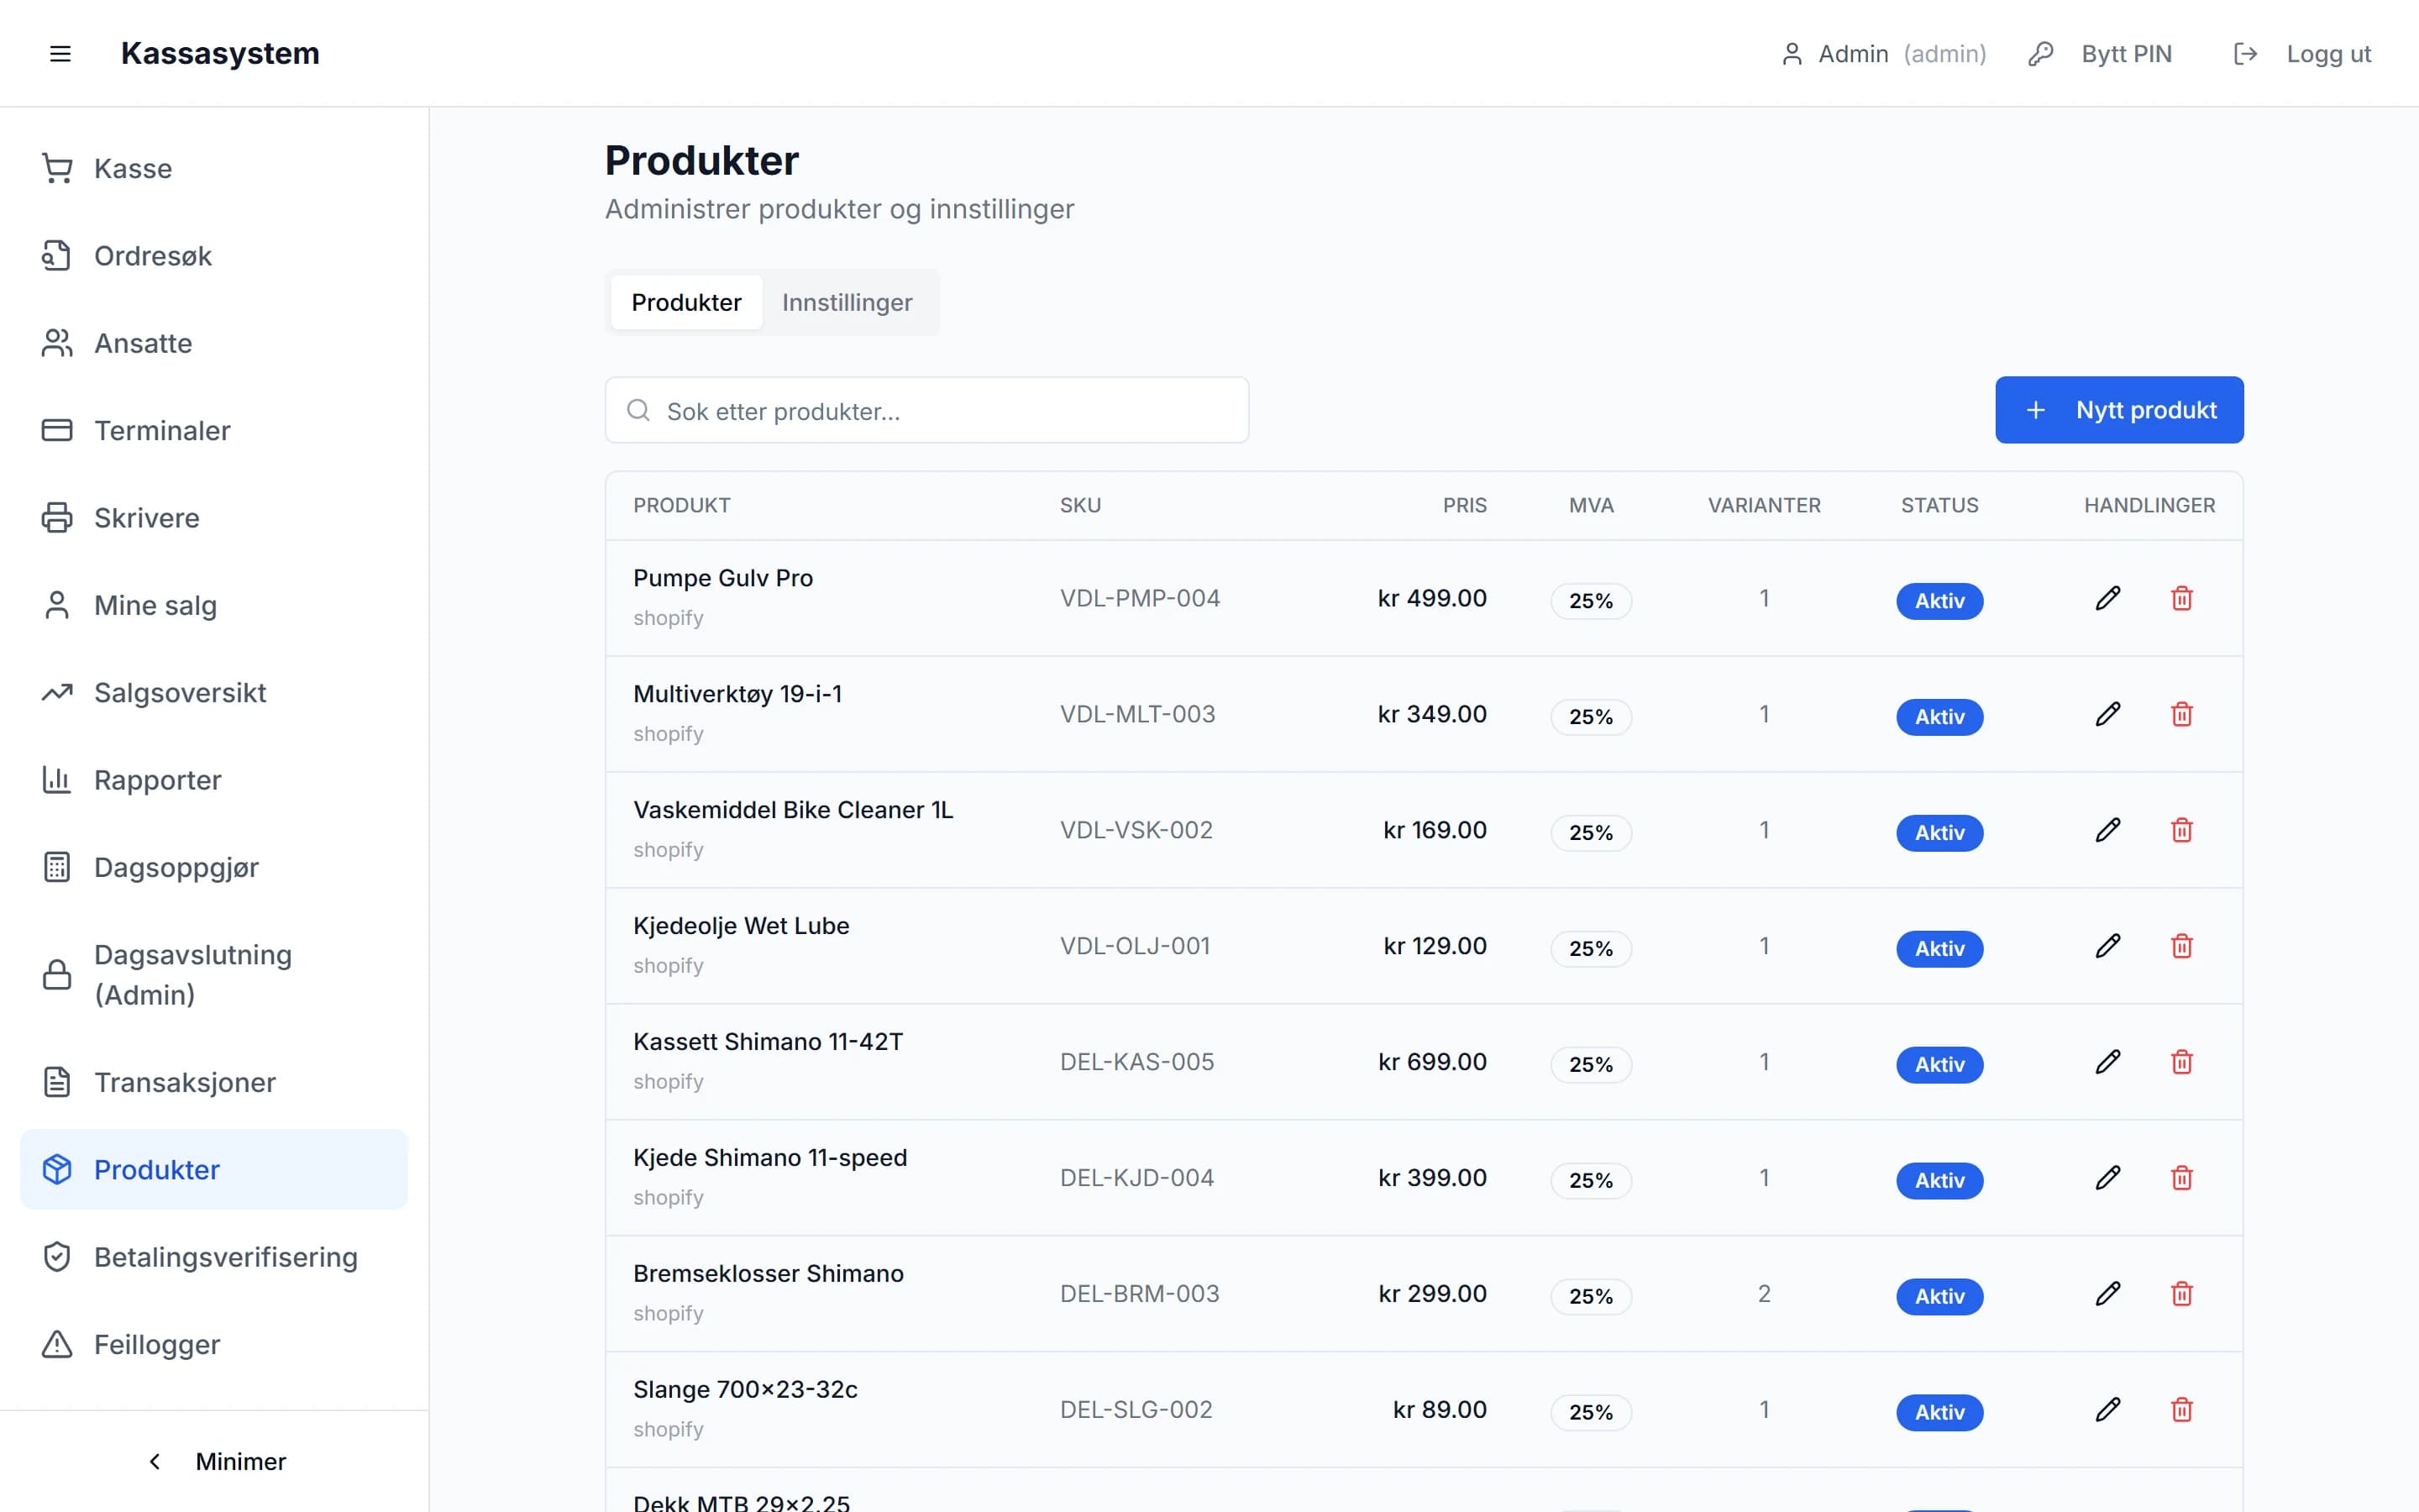Screen dimensions: 2419x1512
Task: Click price kr 349.00
Action: tap(1431, 714)
